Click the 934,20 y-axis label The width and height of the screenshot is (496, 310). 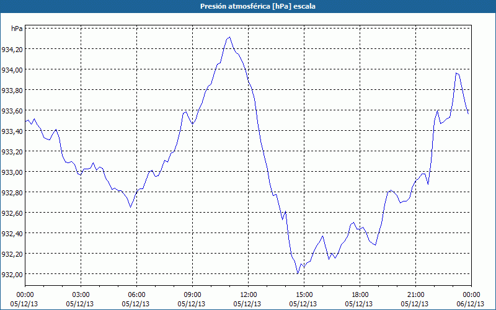[12, 49]
